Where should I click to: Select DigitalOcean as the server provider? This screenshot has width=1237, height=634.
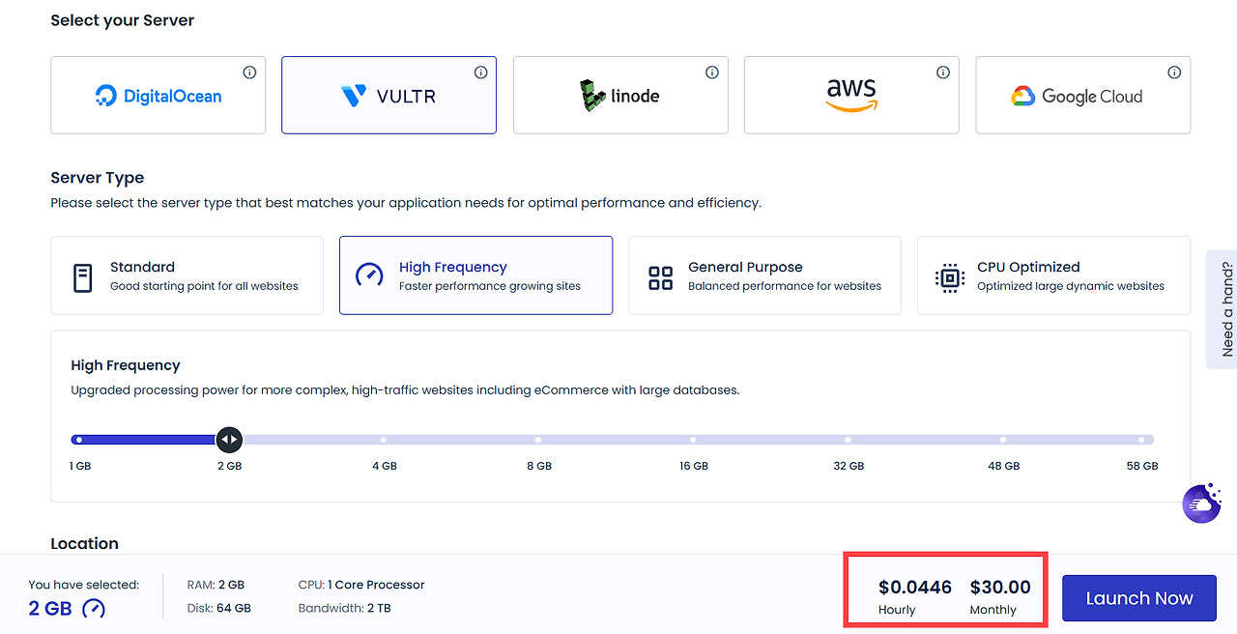click(158, 96)
